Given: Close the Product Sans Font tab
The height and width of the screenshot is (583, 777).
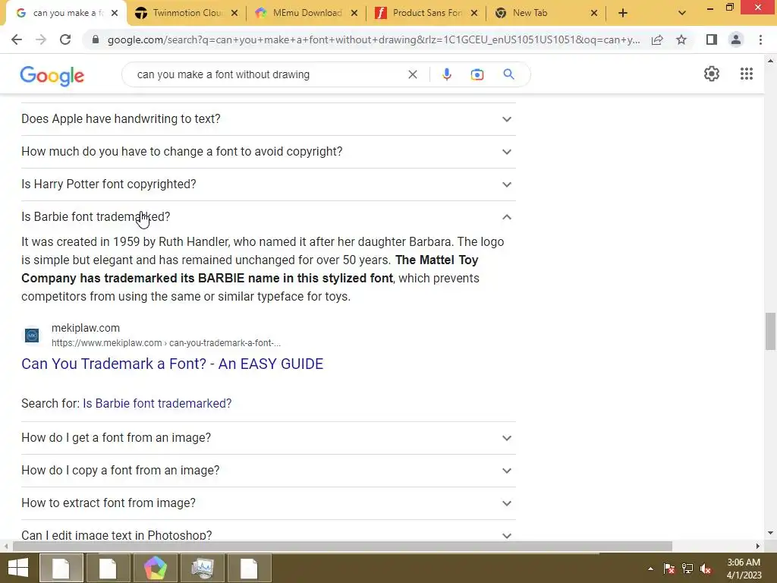Looking at the screenshot, I should point(474,13).
